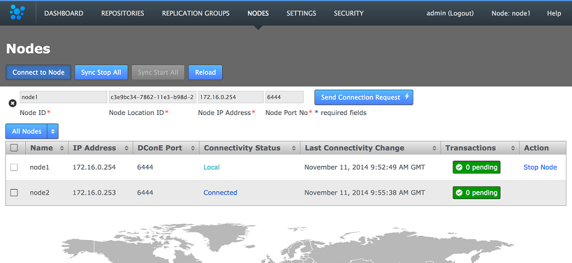Screen dimensions: 572x263
Task: Open the All Nodes dropdown arrow
Action: [53, 131]
